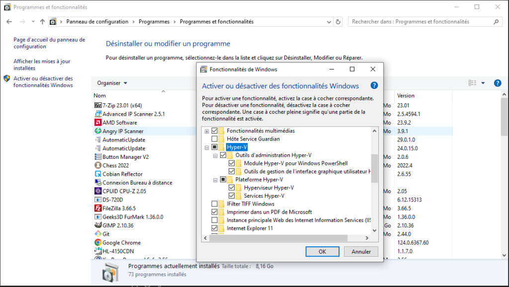Click the FileZilla 3.66.5 icon

point(98,208)
